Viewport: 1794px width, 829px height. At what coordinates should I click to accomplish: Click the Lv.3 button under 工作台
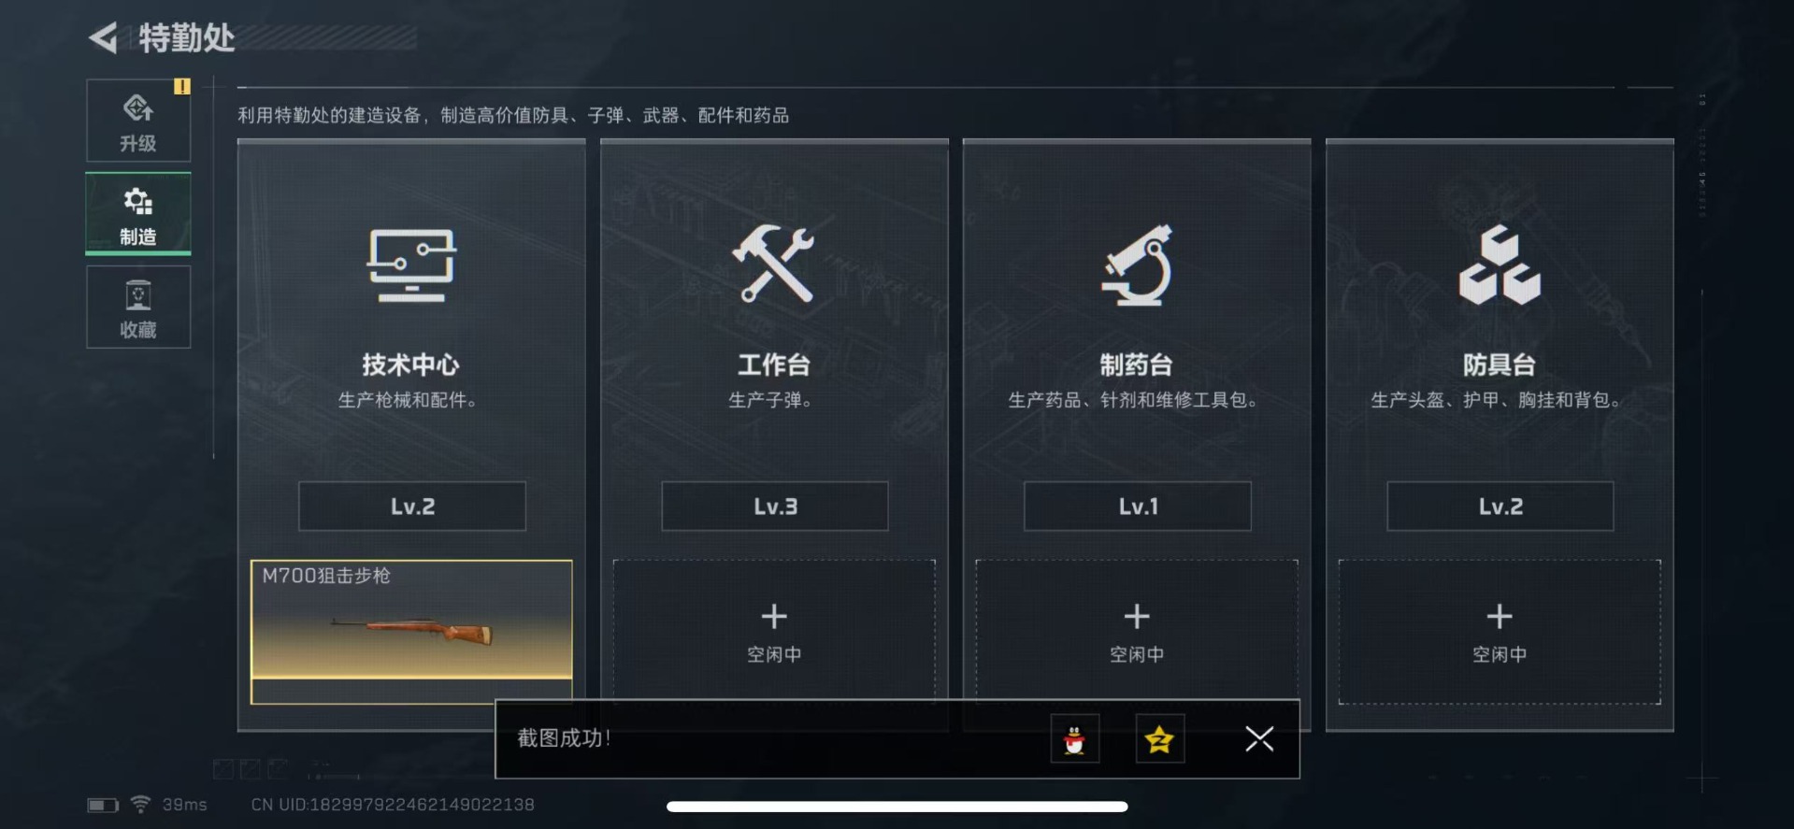775,507
